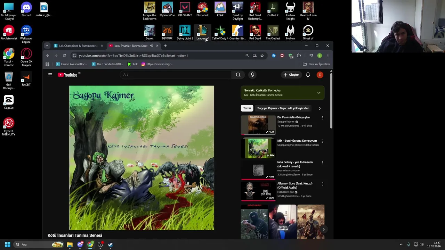Select the Hollow Knight desktop icon

click(291, 11)
